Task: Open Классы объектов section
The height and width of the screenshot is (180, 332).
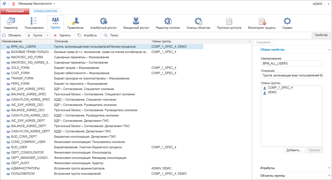Action: [x=198, y=23]
